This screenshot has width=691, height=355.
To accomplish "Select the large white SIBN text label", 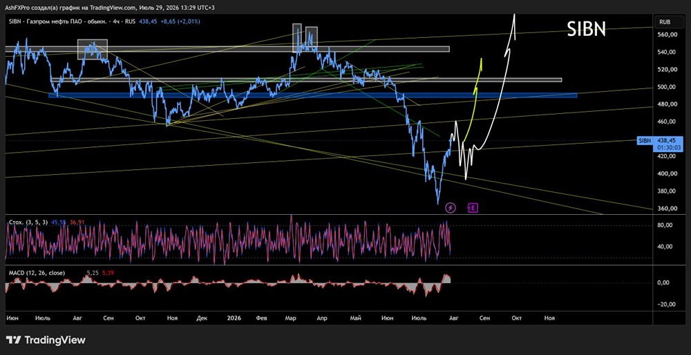I will click(586, 29).
